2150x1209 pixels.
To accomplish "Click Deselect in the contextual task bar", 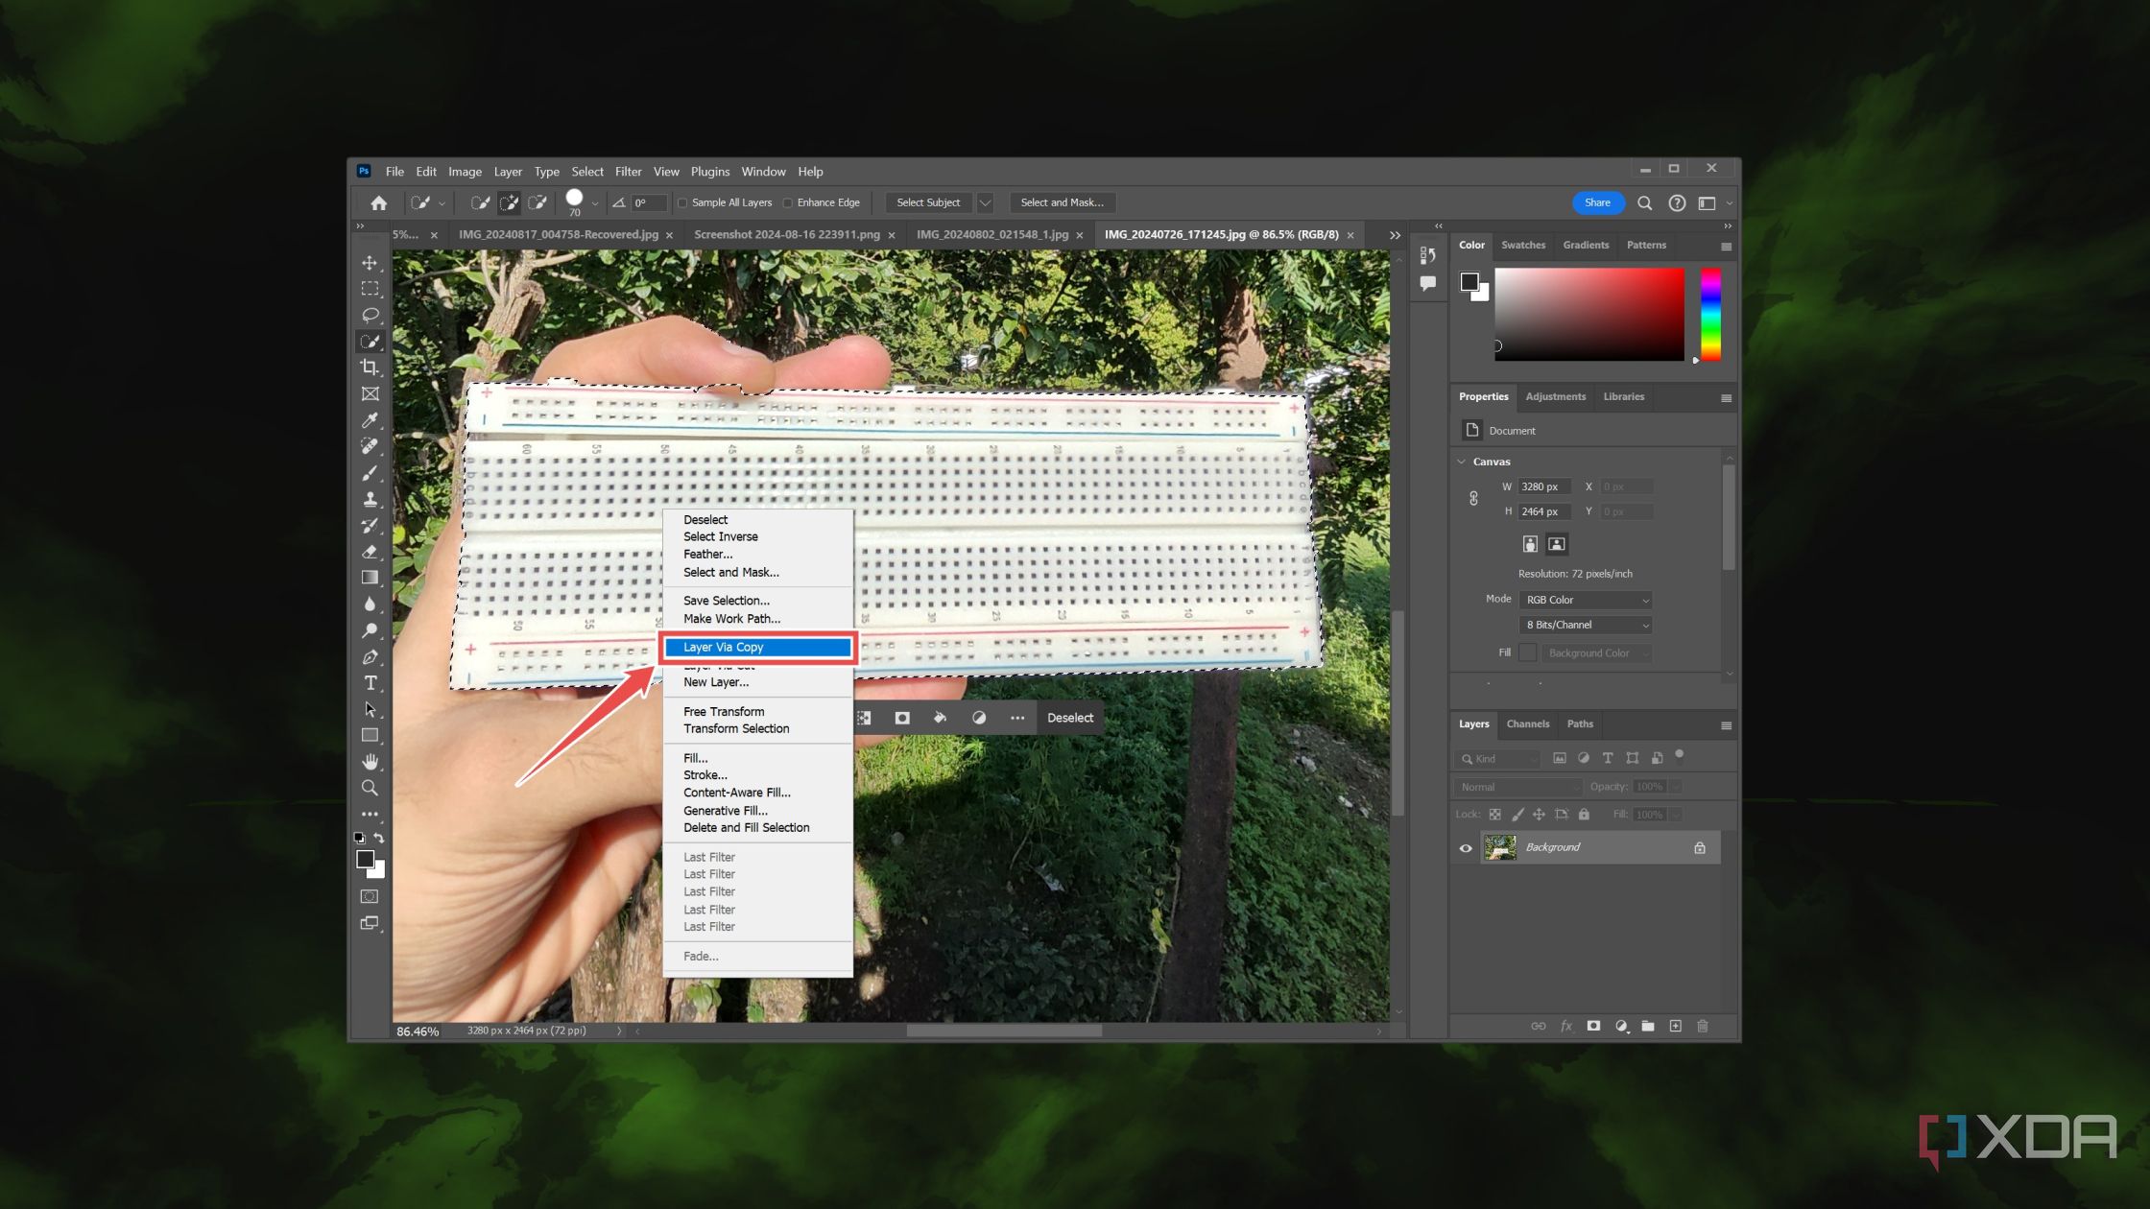I will coord(1070,718).
